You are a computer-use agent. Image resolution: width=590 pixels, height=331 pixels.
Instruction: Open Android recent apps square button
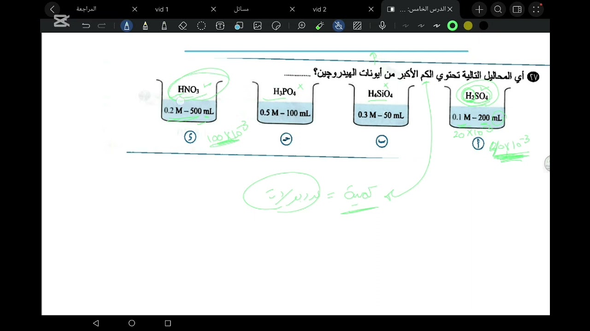168,323
